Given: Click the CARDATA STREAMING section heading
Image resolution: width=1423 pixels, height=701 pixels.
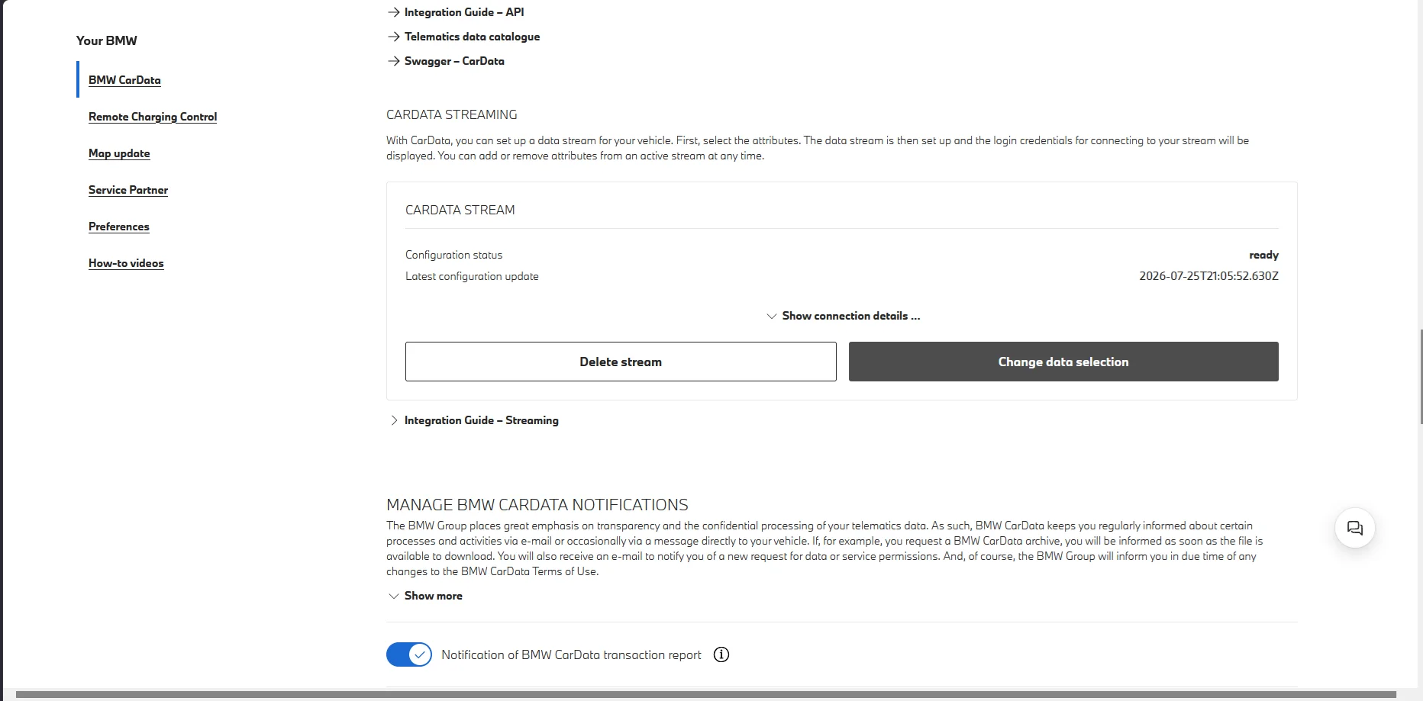Looking at the screenshot, I should [452, 114].
